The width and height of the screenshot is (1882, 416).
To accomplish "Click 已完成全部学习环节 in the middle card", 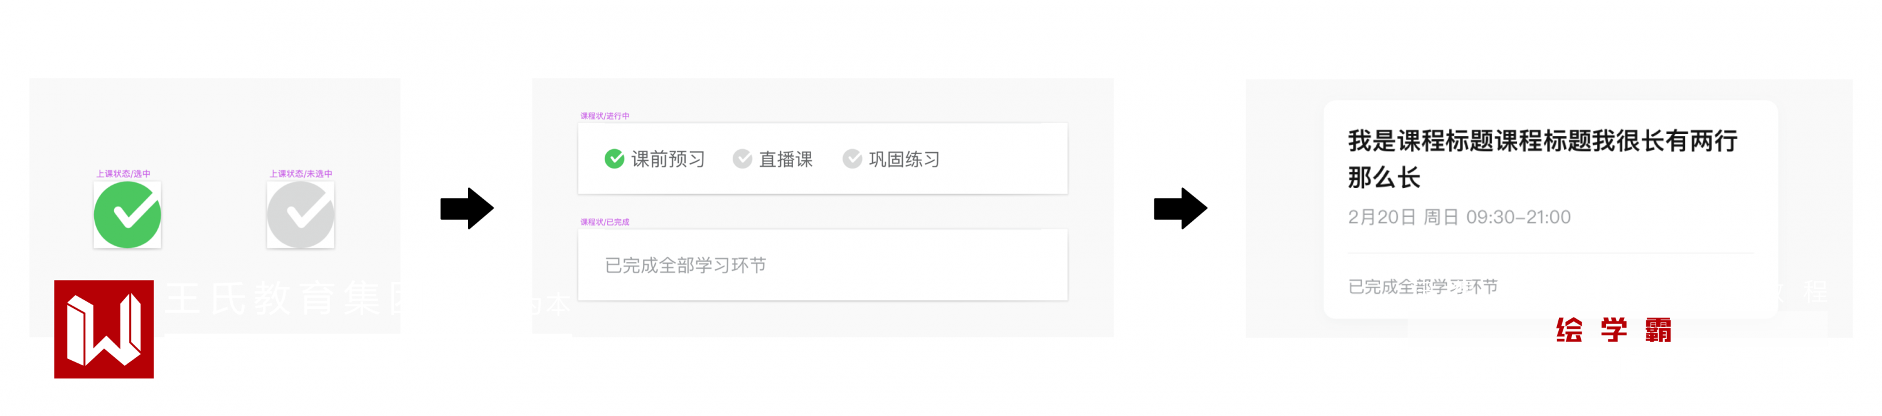I will (x=685, y=265).
